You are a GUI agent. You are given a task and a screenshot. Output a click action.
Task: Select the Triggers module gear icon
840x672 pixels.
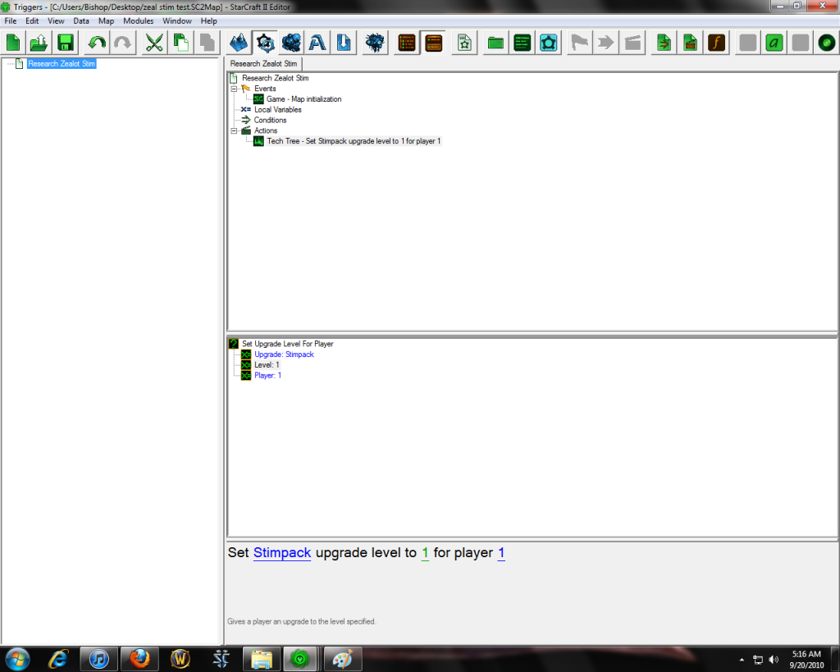click(x=265, y=43)
